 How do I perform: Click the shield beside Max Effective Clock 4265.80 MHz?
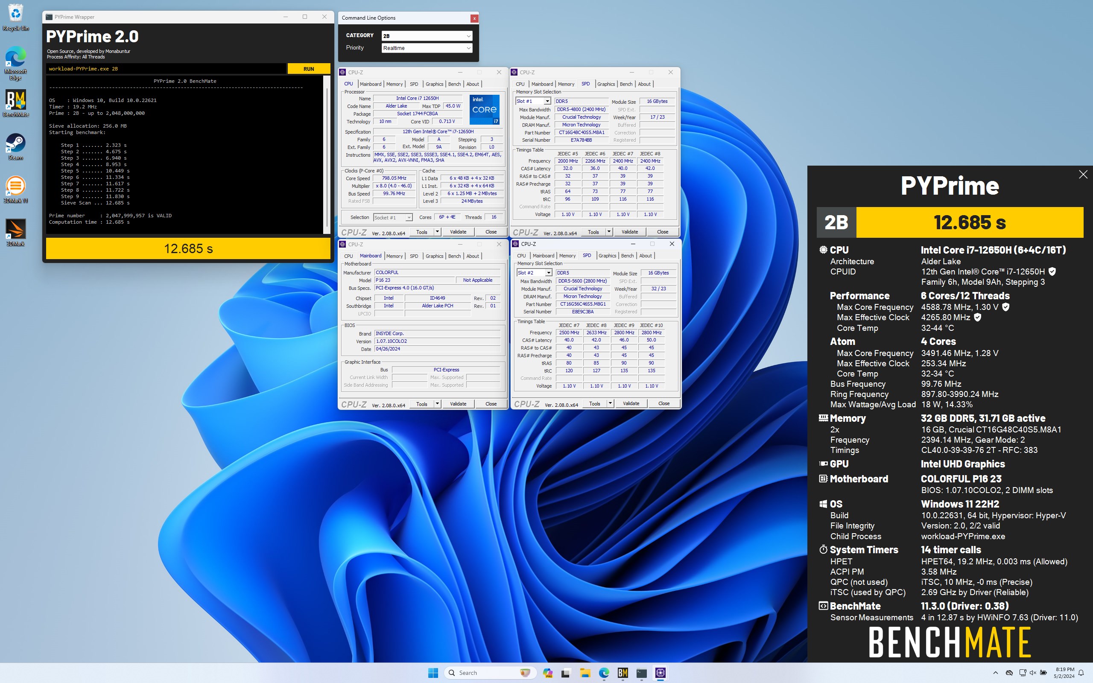pyautogui.click(x=977, y=318)
